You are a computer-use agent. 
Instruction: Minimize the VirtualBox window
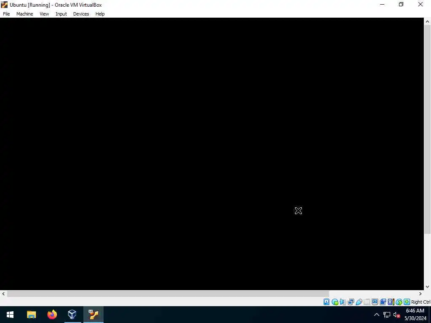pyautogui.click(x=382, y=4)
